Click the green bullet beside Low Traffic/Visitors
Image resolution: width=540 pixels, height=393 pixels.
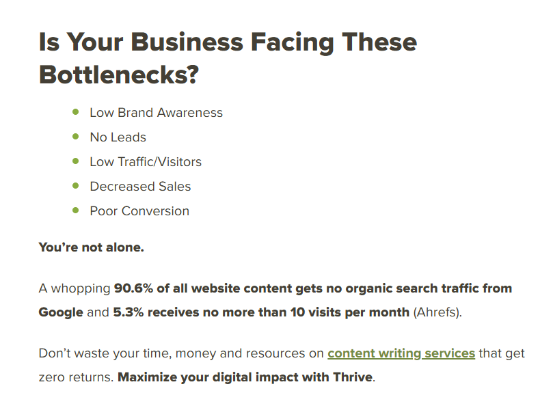point(76,161)
